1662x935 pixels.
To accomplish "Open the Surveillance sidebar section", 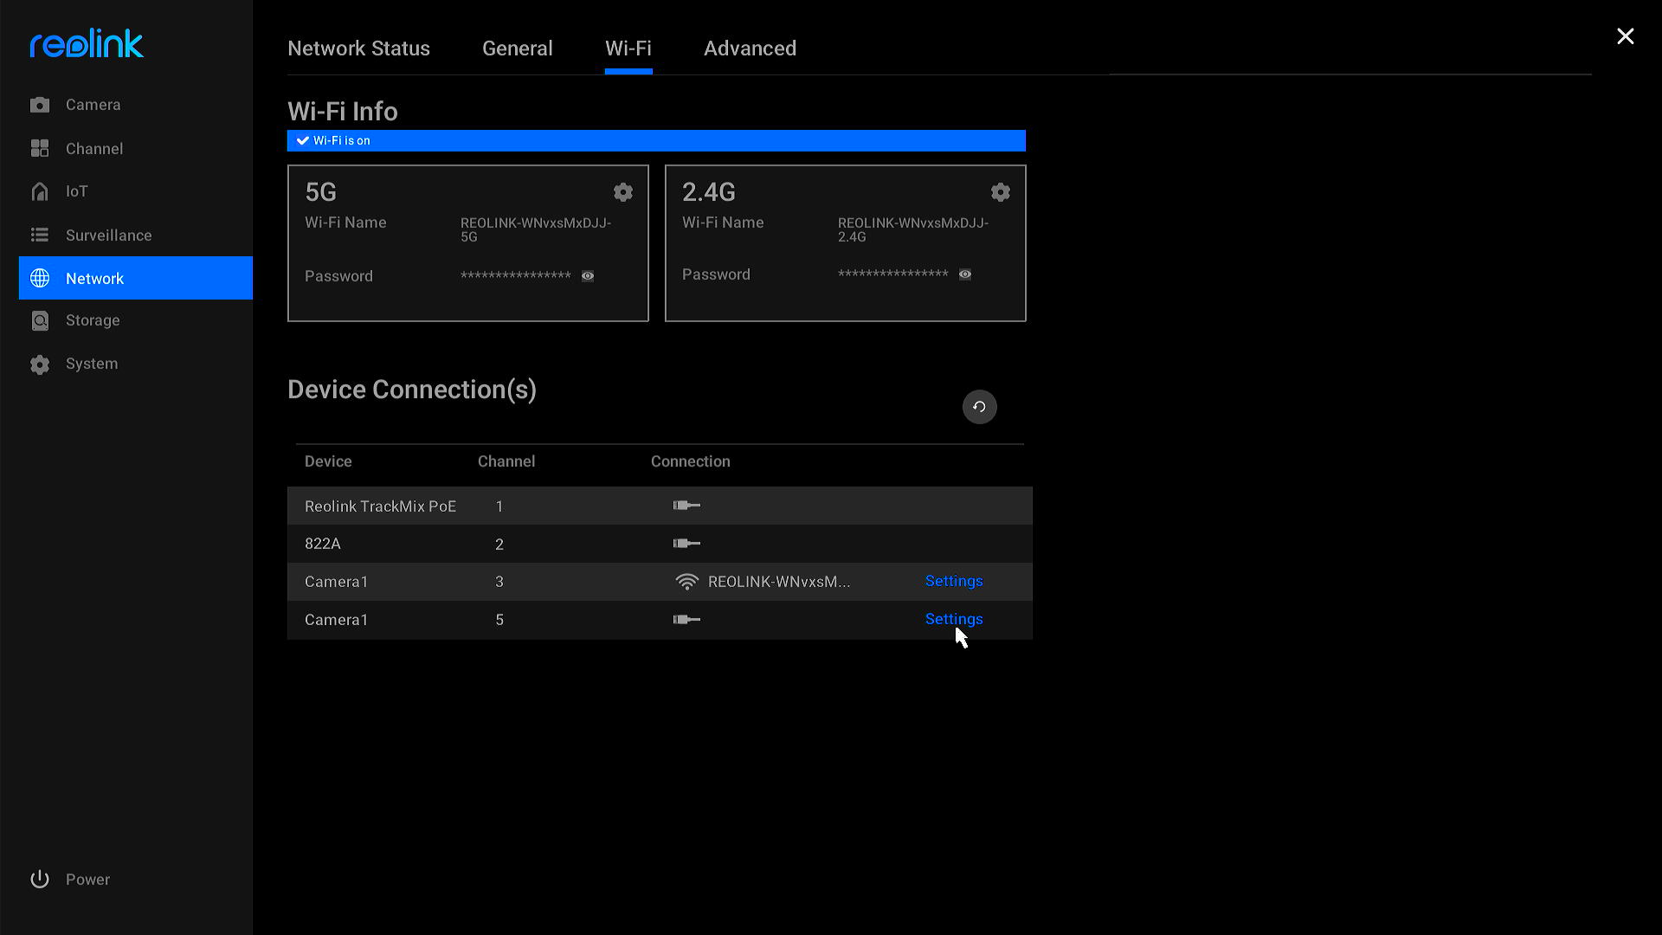I will click(136, 235).
